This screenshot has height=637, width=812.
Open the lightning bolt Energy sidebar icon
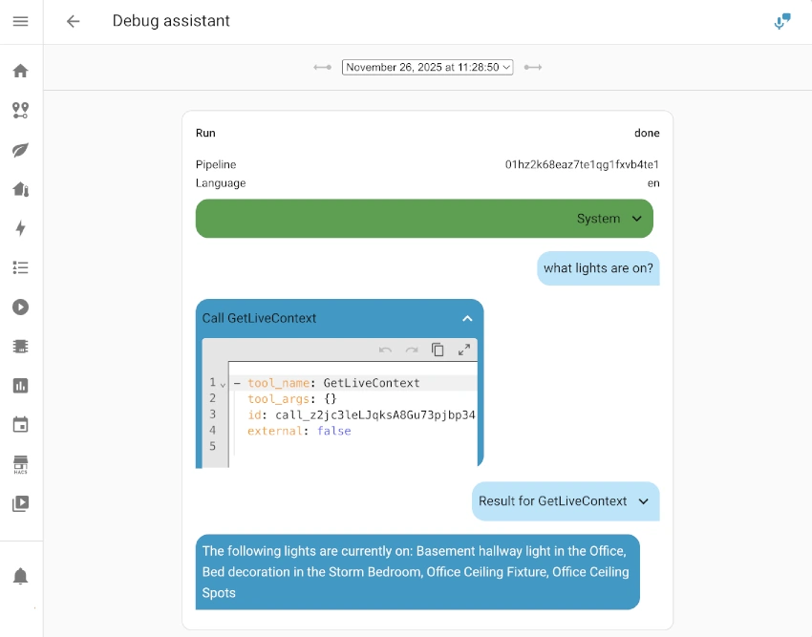pyautogui.click(x=20, y=228)
